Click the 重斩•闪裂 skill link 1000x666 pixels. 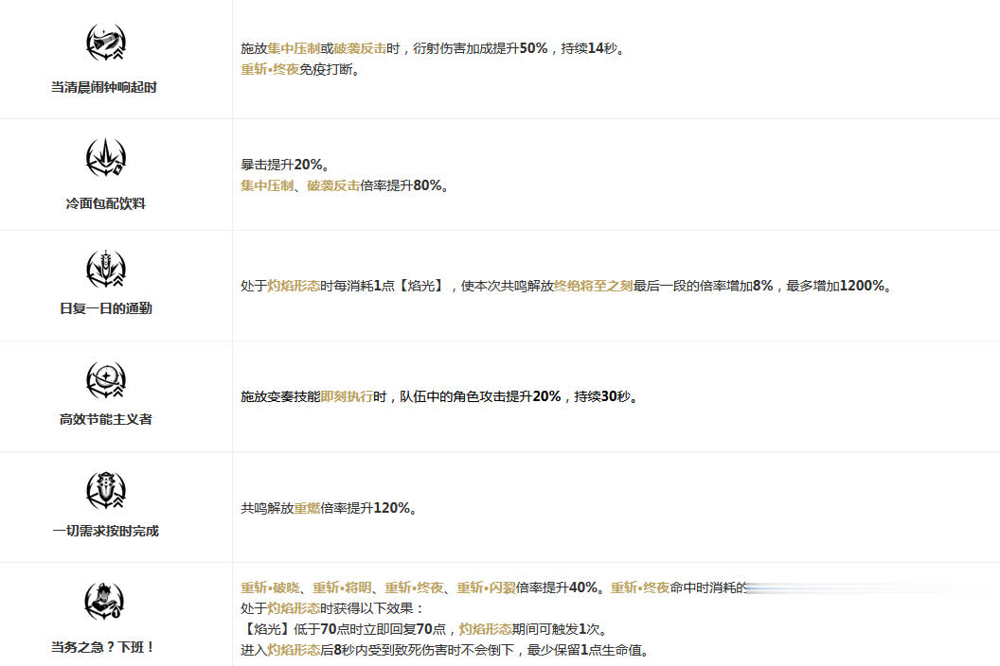coord(486,587)
